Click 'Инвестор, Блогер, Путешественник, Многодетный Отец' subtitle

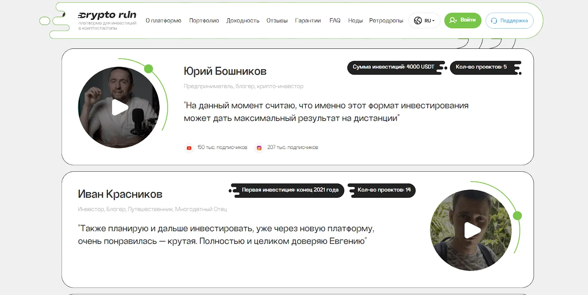point(153,209)
